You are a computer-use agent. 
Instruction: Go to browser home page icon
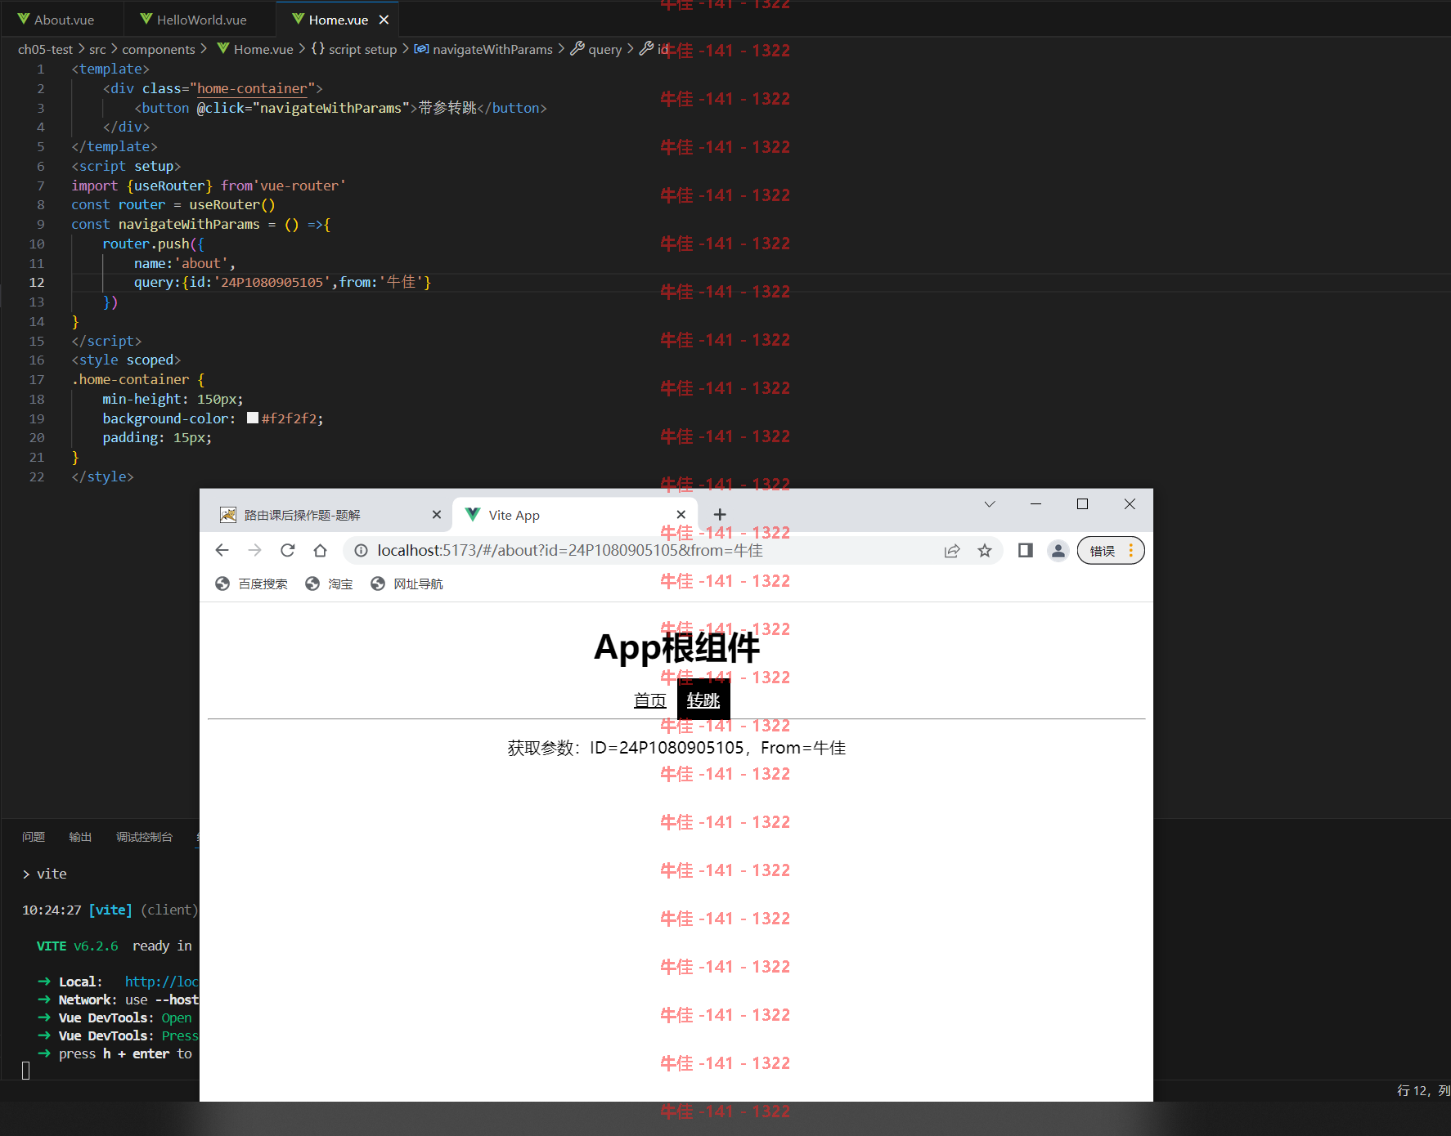tap(320, 551)
